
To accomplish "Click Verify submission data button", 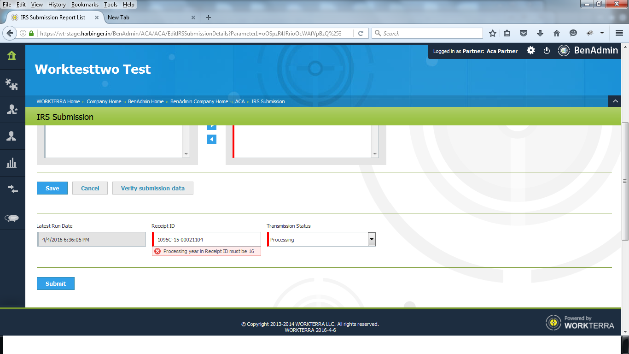I will point(152,188).
